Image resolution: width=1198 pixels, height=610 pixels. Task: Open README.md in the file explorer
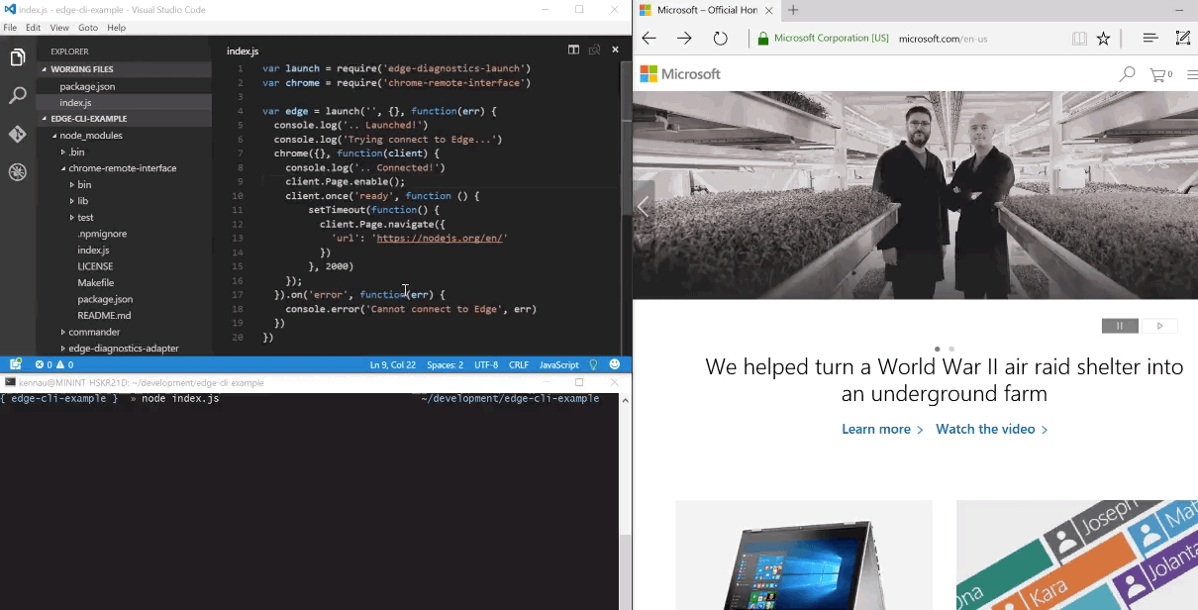104,315
